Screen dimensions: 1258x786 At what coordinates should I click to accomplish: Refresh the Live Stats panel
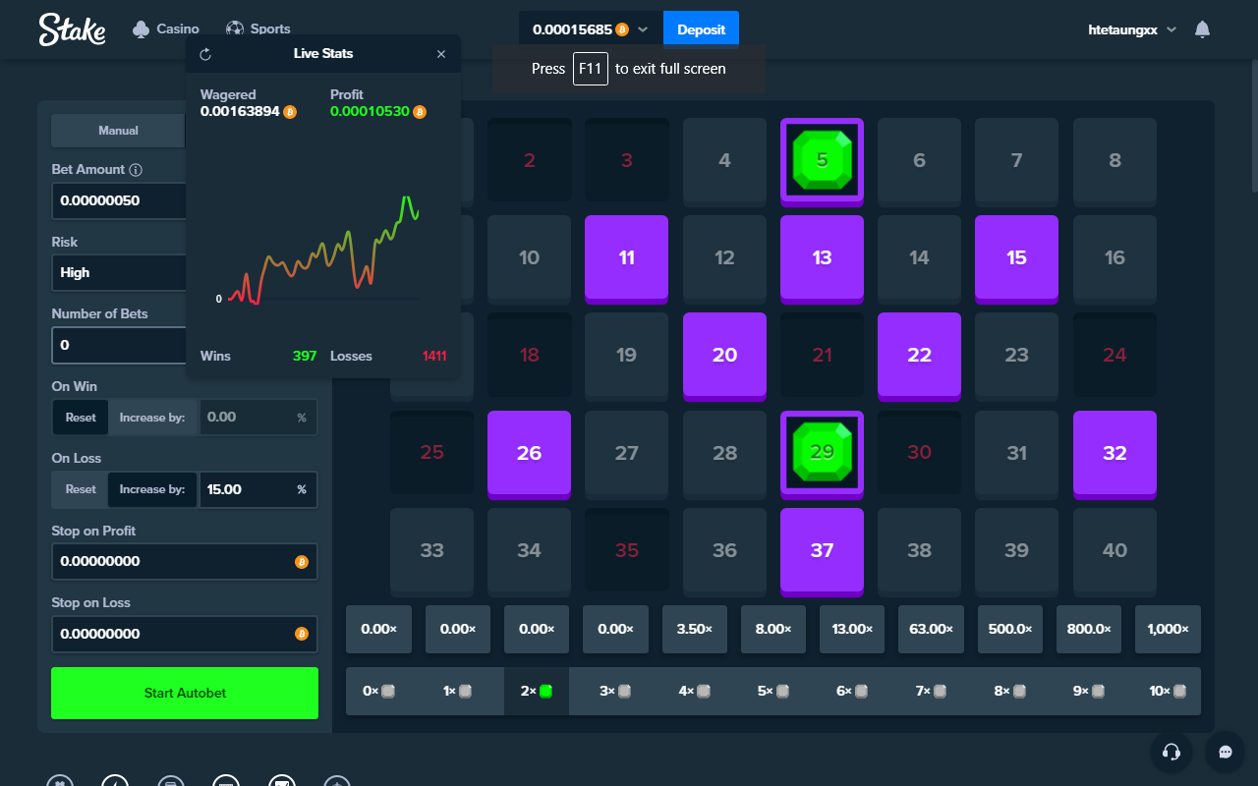(204, 54)
